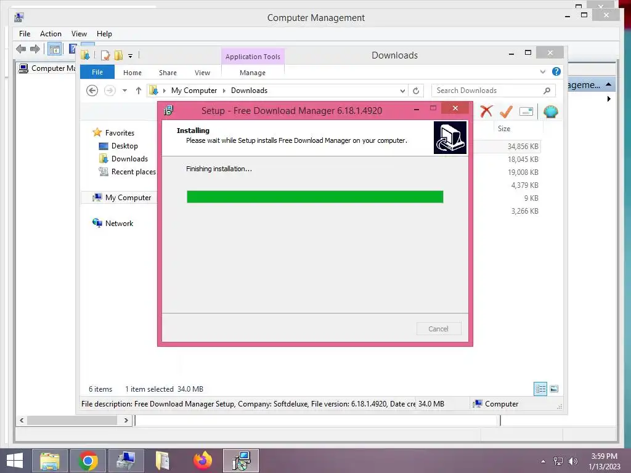The image size is (631, 473).
Task: Open the Help menu in Computer Management
Action: pos(104,34)
